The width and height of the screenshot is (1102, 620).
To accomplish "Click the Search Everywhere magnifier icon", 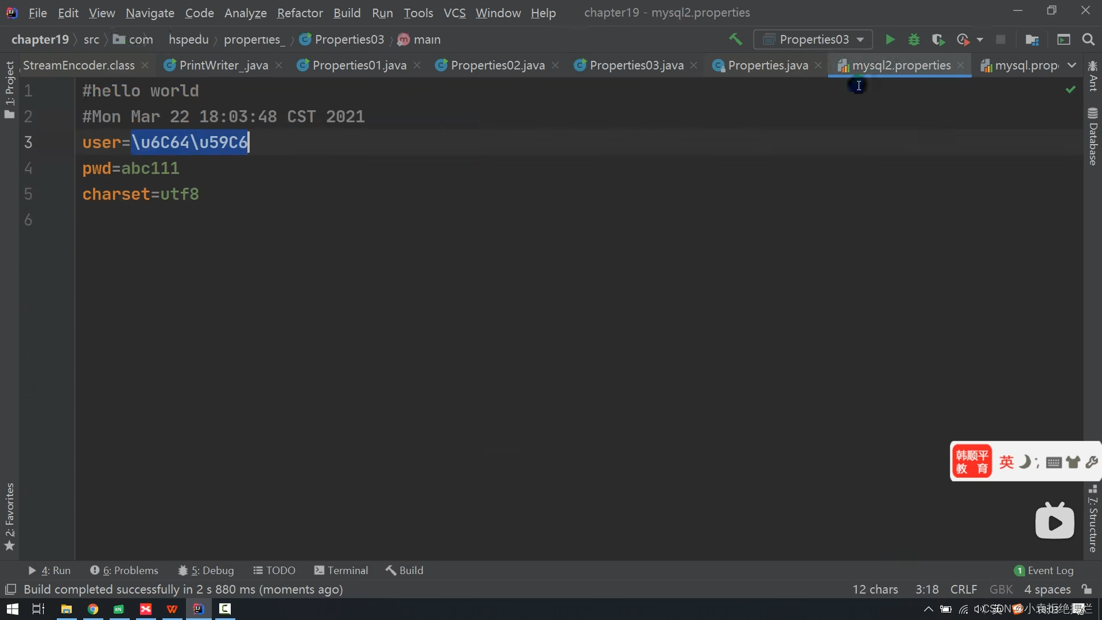I will [1088, 40].
